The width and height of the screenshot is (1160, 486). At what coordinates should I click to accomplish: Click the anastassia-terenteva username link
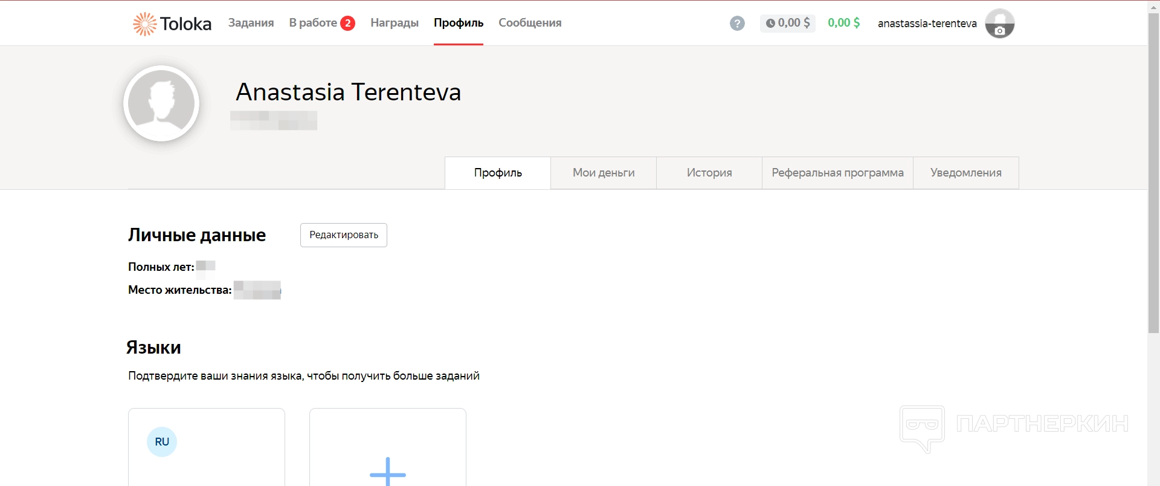tap(927, 24)
